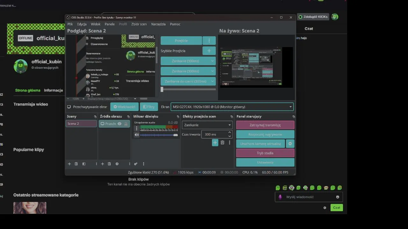Open transition properties three-dot menu
This screenshot has width=408, height=229.
[229, 143]
